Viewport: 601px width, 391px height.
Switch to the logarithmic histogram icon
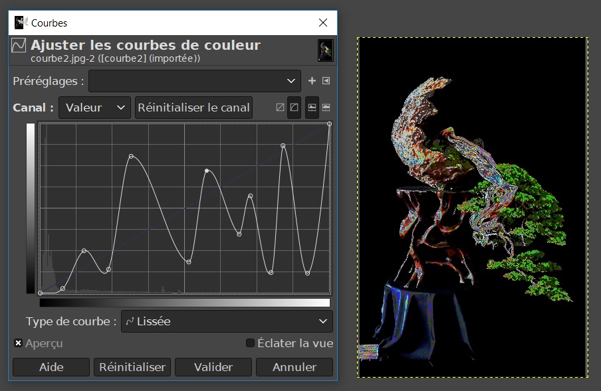tap(326, 108)
